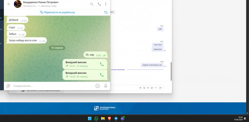Click the 10 червня date badge

(x=57, y=48)
